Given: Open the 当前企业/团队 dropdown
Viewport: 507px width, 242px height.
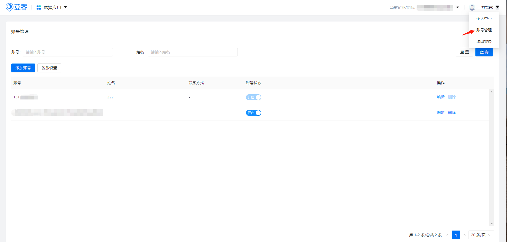Looking at the screenshot, I should point(458,7).
